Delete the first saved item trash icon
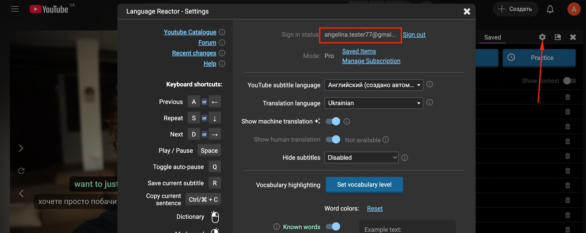Image resolution: width=586 pixels, height=233 pixels. [568, 97]
